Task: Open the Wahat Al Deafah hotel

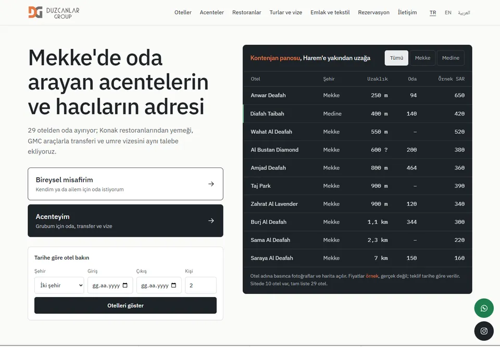Action: (x=271, y=132)
